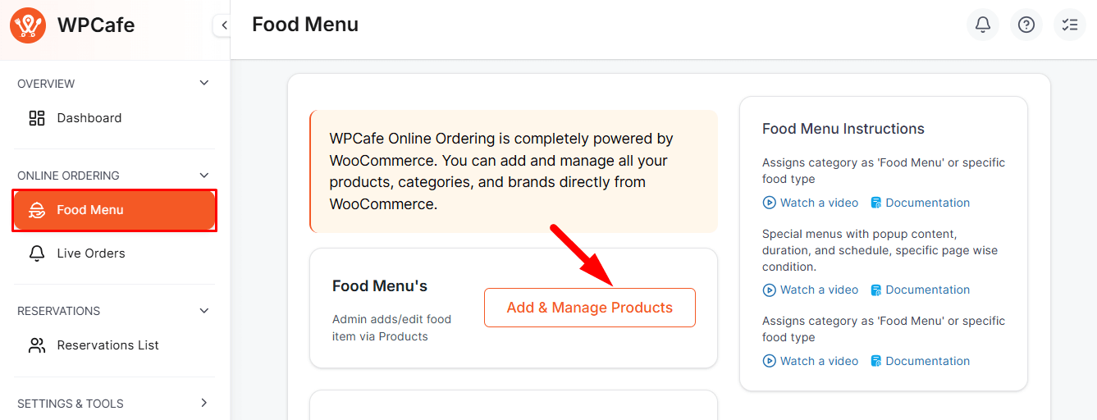Collapse the sidebar with the arrow toggle

click(223, 25)
